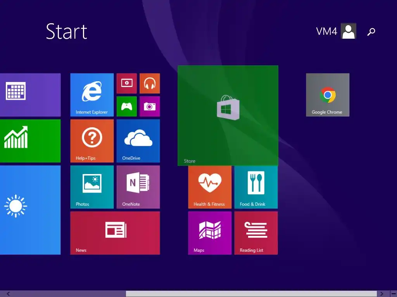Open the Calendar tile

click(30, 95)
